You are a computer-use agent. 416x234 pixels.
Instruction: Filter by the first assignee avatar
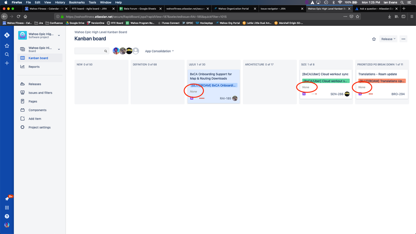(x=116, y=51)
